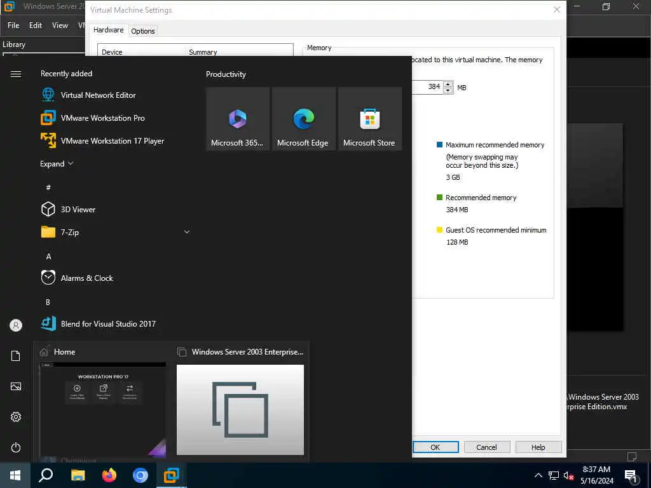Click OK in Virtual Machine Settings
Viewport: 651px width, 488px height.
435,447
